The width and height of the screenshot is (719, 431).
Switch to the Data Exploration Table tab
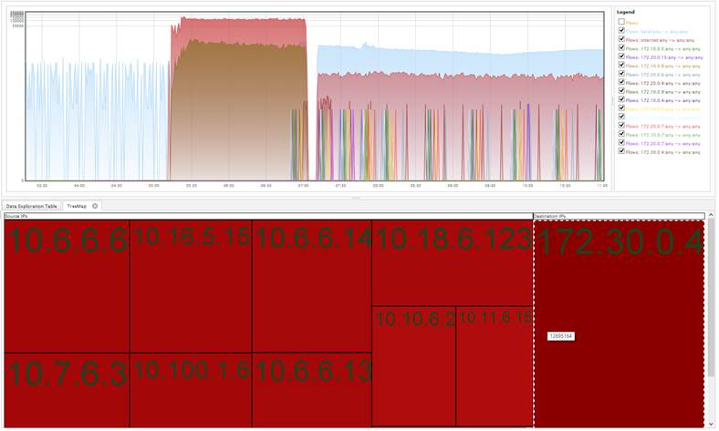(x=32, y=206)
